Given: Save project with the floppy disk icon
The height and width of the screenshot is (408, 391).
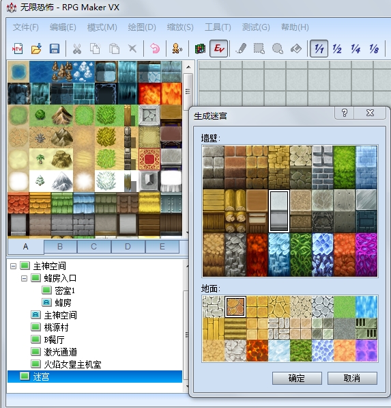Looking at the screenshot, I should pyautogui.click(x=55, y=49).
